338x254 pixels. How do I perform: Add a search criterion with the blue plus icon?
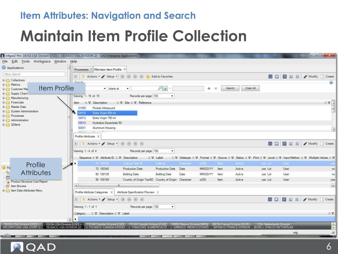point(209,88)
